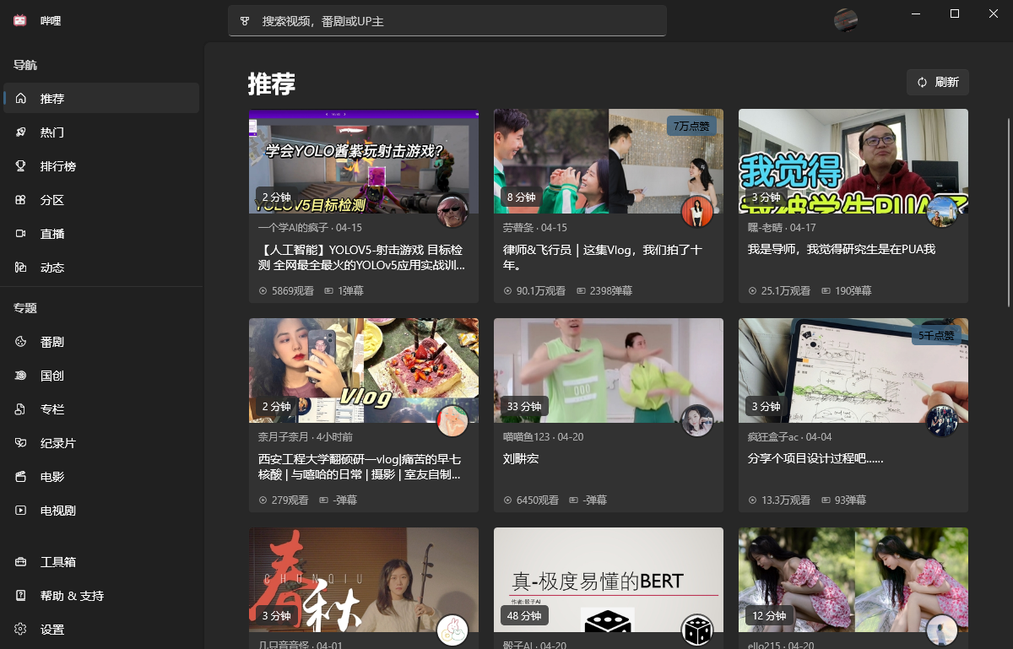The width and height of the screenshot is (1013, 649).
Task: Click the icon beside 专栏
Action: coord(21,409)
